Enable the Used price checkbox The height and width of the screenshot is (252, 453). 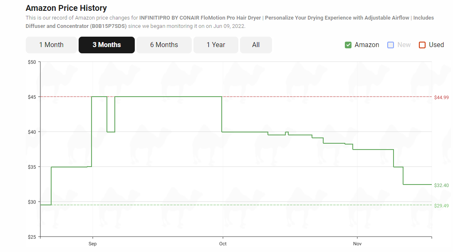(x=422, y=45)
